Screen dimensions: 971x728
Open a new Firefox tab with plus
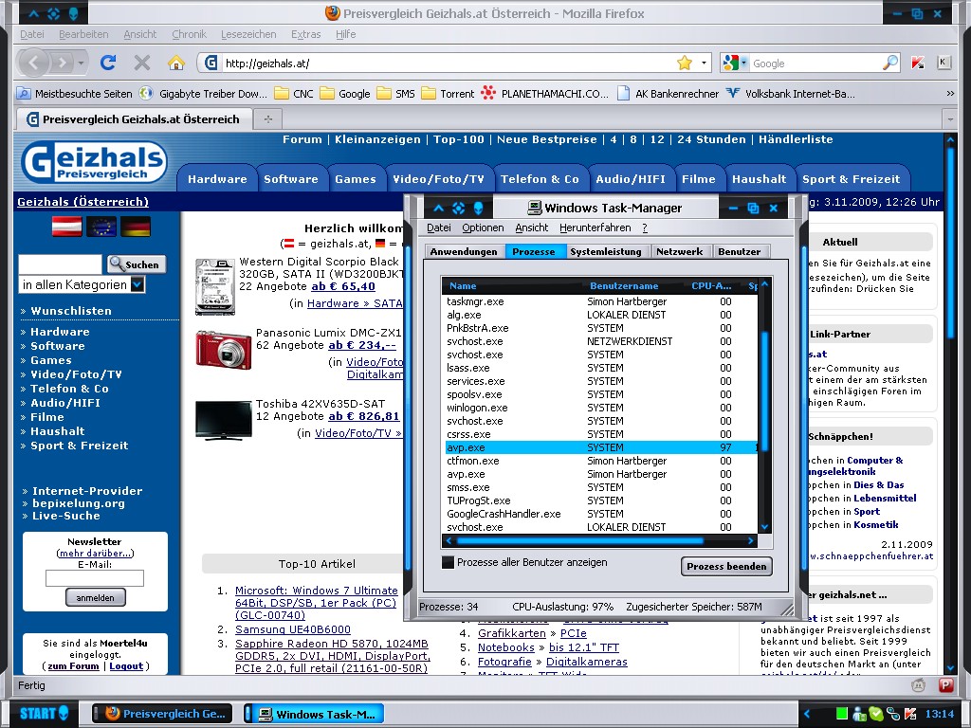[268, 118]
